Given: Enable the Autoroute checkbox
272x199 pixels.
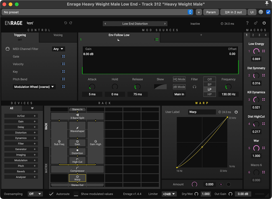Looking at the screenshot, I should [51, 194].
